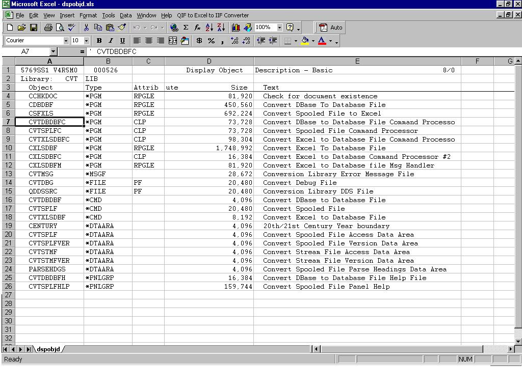The image size is (522, 391).
Task: Launch the Chart Wizard icon
Action: [236, 27]
